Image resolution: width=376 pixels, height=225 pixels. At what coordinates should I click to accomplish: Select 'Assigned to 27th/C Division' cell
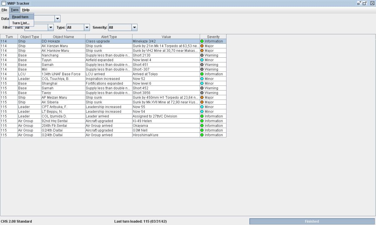point(166,116)
